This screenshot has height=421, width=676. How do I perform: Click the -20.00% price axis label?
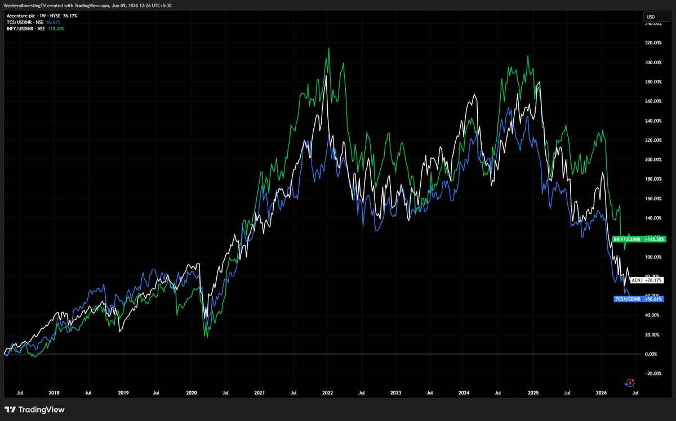click(653, 374)
